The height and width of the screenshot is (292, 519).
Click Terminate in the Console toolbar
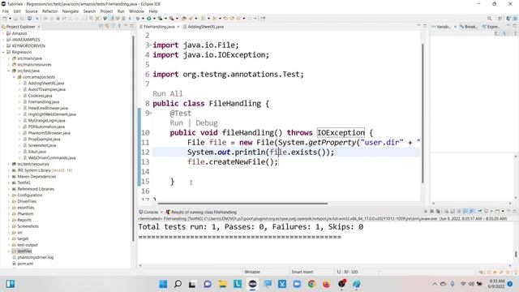pyautogui.click(x=426, y=211)
